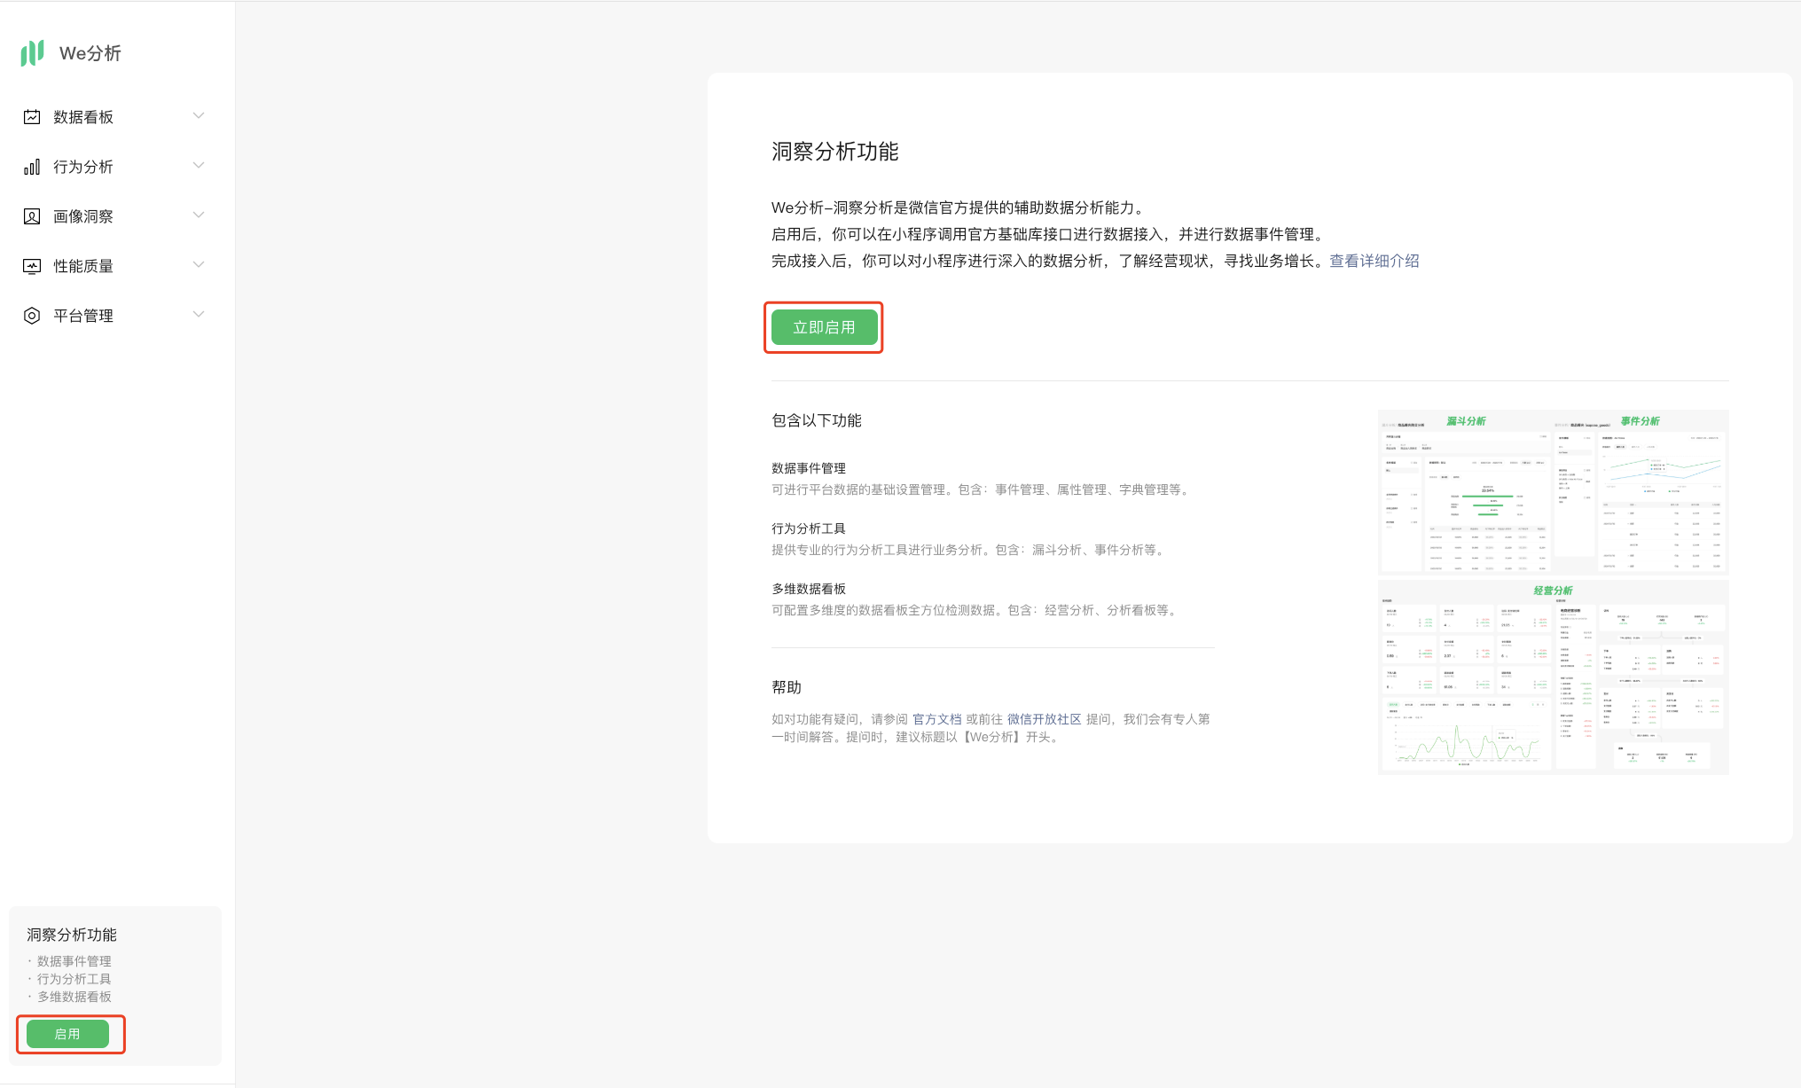
Task: Click the 帮助 section heading
Action: point(787,687)
